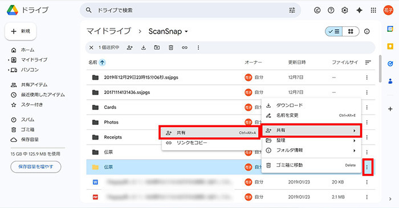The image size is (399, 208).
Task: Open ゴミ箱 in sidebar
Action: click(27, 130)
